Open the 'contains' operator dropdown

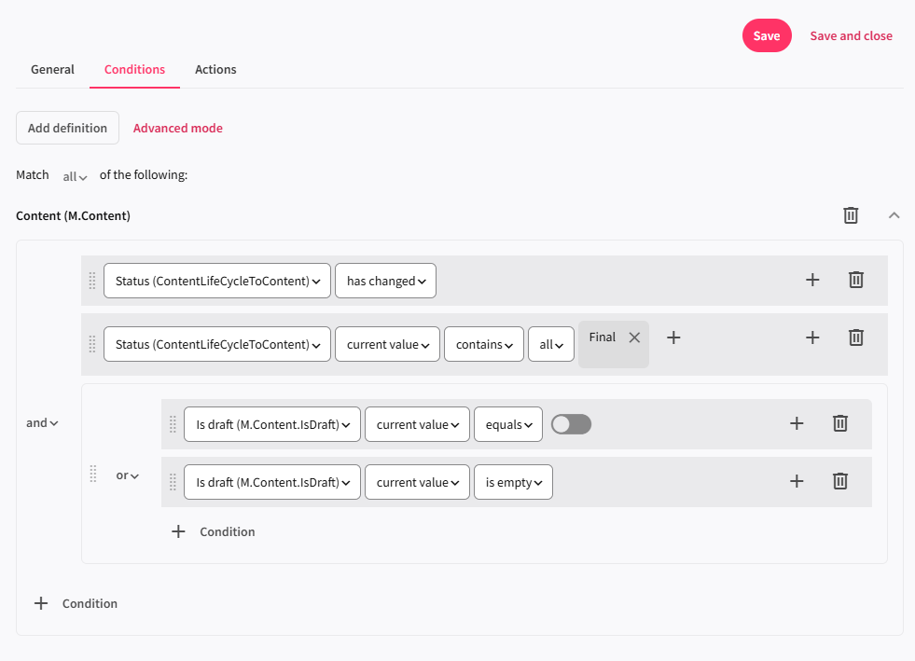[483, 345]
